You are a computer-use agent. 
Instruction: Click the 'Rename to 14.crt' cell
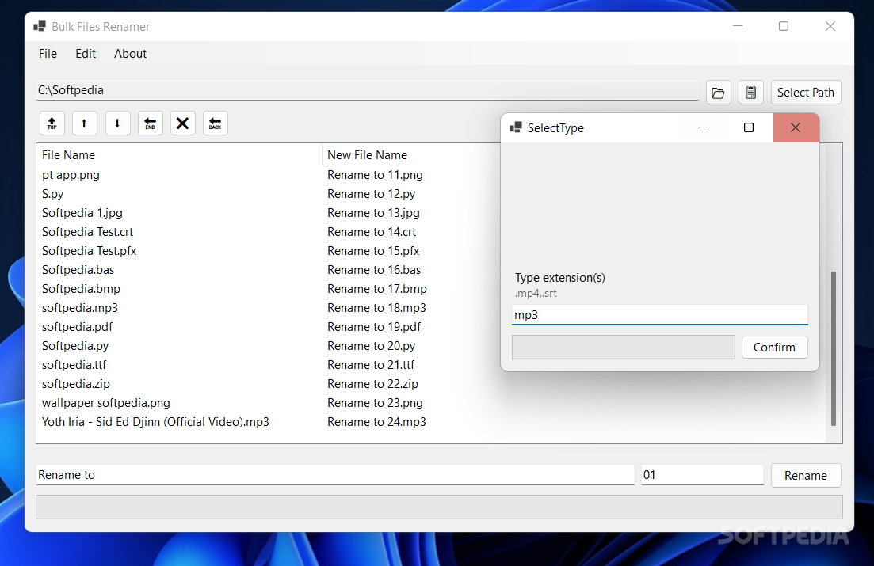pyautogui.click(x=371, y=232)
